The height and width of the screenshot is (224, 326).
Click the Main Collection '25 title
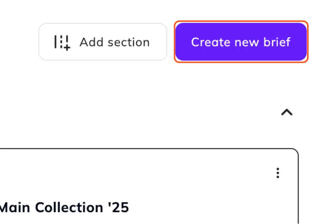click(x=64, y=207)
